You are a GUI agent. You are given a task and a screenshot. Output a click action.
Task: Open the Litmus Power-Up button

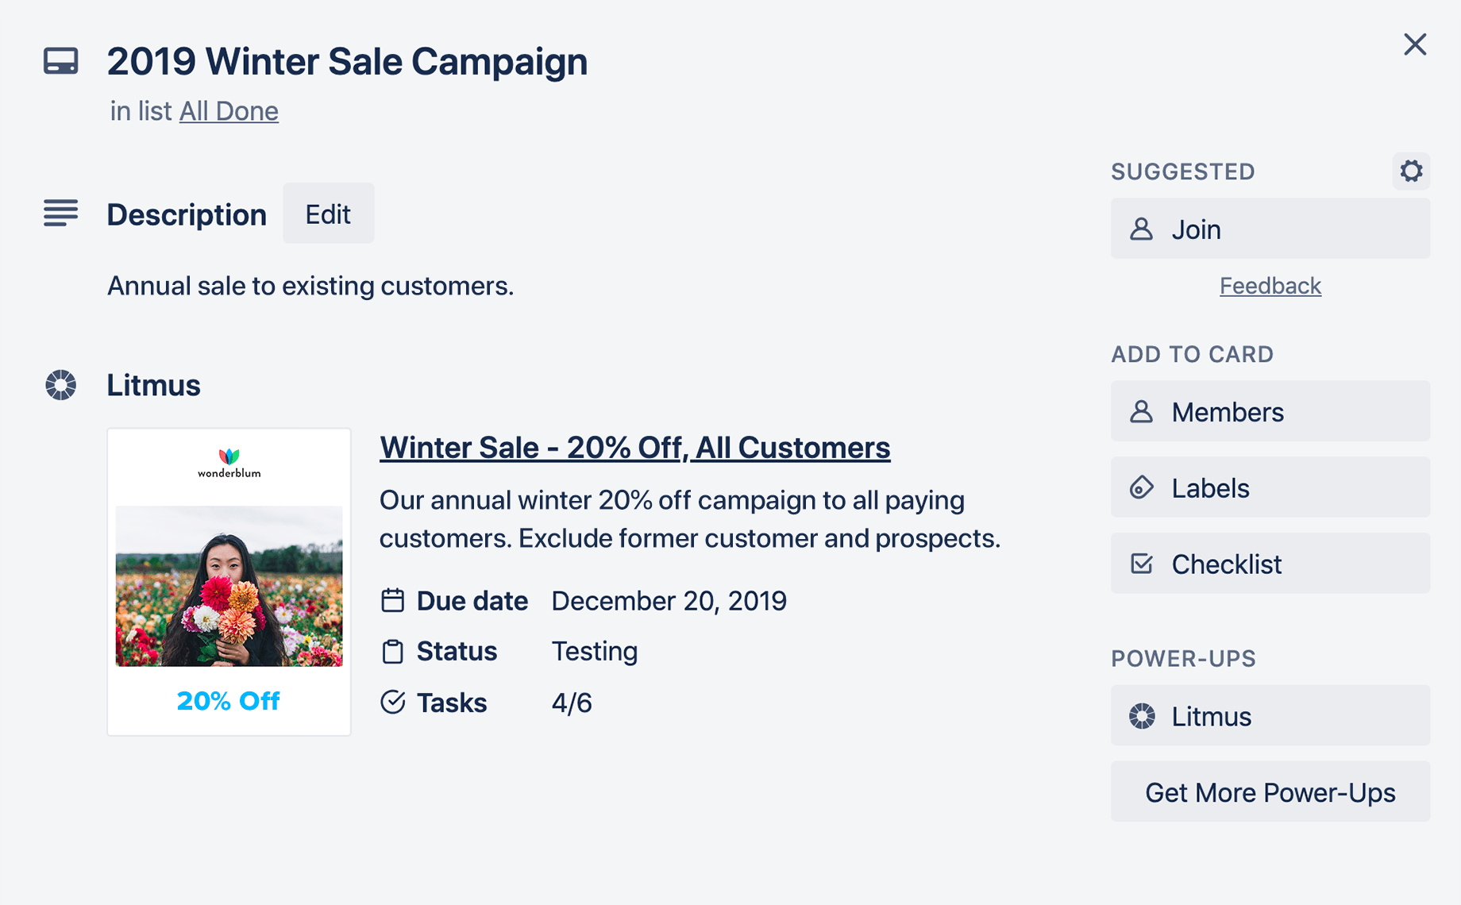1270,716
